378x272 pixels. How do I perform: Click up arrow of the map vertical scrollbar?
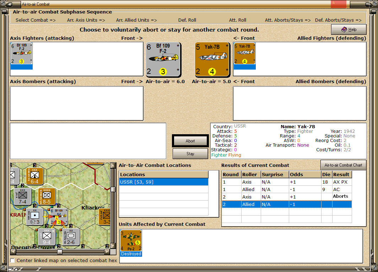tap(113, 165)
